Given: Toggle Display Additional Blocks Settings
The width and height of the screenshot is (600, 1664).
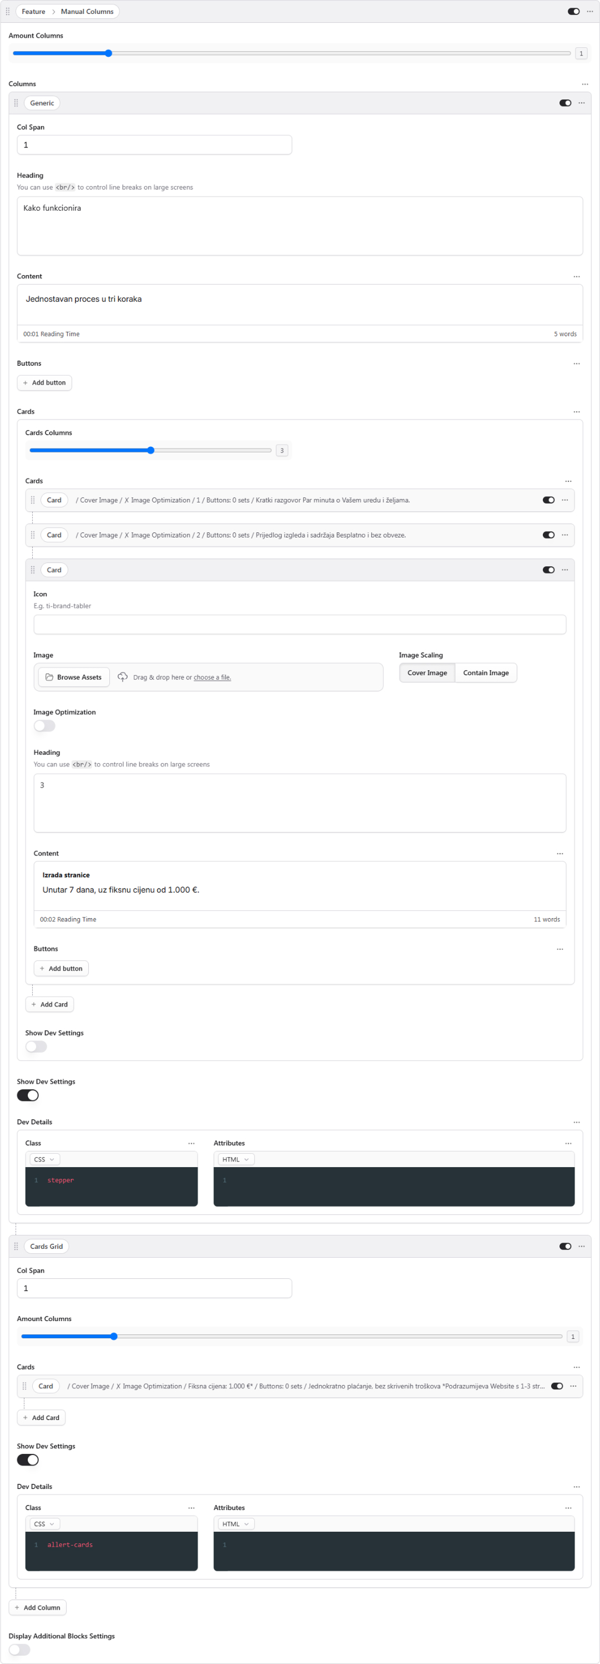Looking at the screenshot, I should point(19,1650).
